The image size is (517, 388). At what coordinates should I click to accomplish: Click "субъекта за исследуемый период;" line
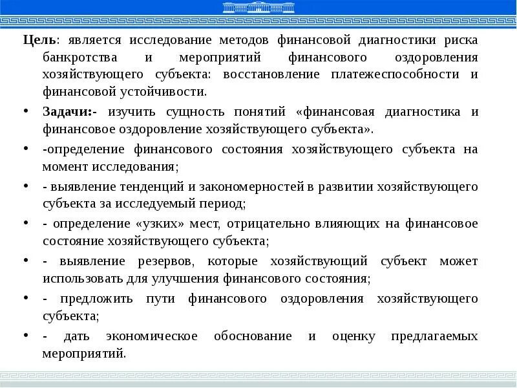[x=144, y=204]
